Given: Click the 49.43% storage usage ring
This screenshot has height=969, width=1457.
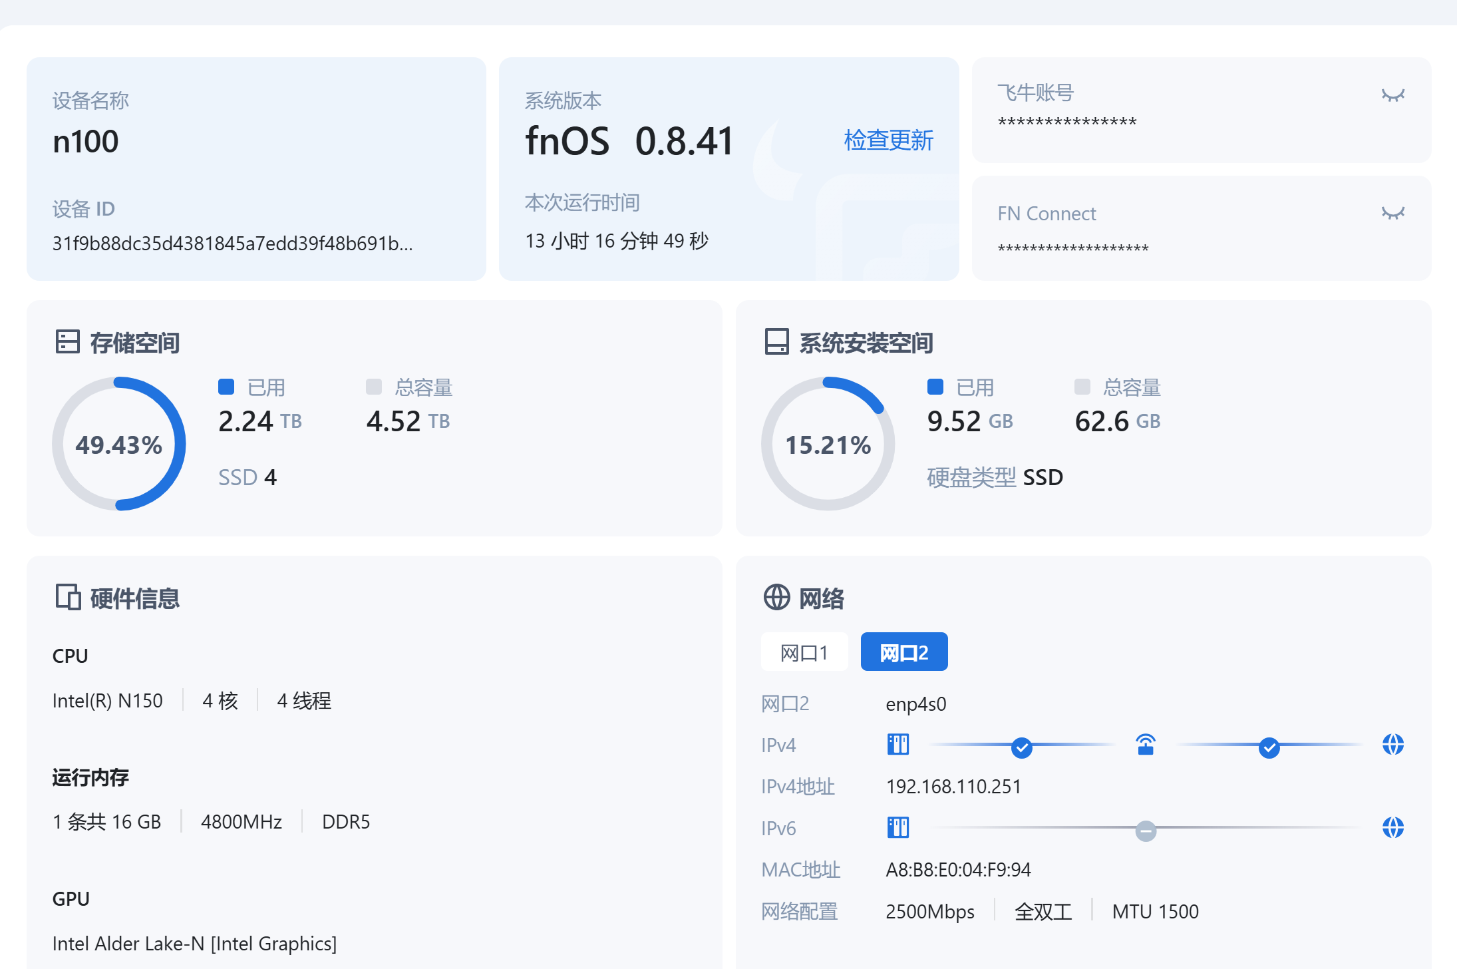Looking at the screenshot, I should (x=119, y=444).
